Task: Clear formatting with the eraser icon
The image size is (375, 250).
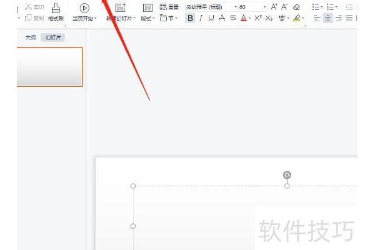Action: tap(296, 7)
